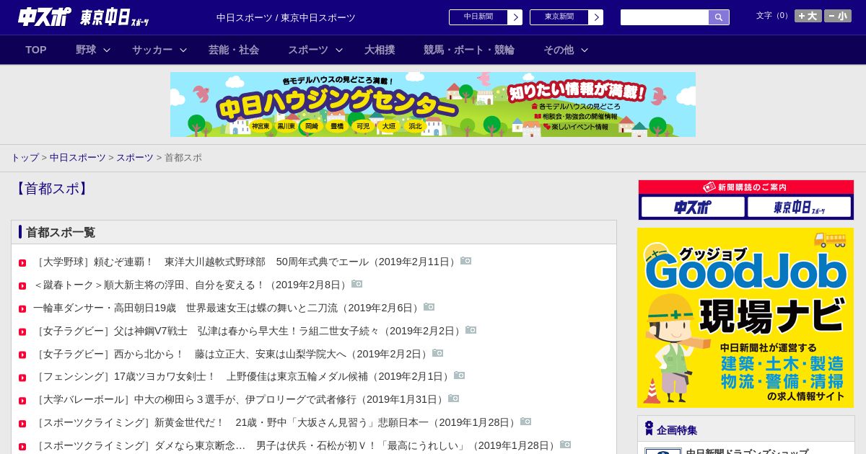Click the 新聞購読のご案内 header strip
This screenshot has width=866, height=454.
coord(746,187)
